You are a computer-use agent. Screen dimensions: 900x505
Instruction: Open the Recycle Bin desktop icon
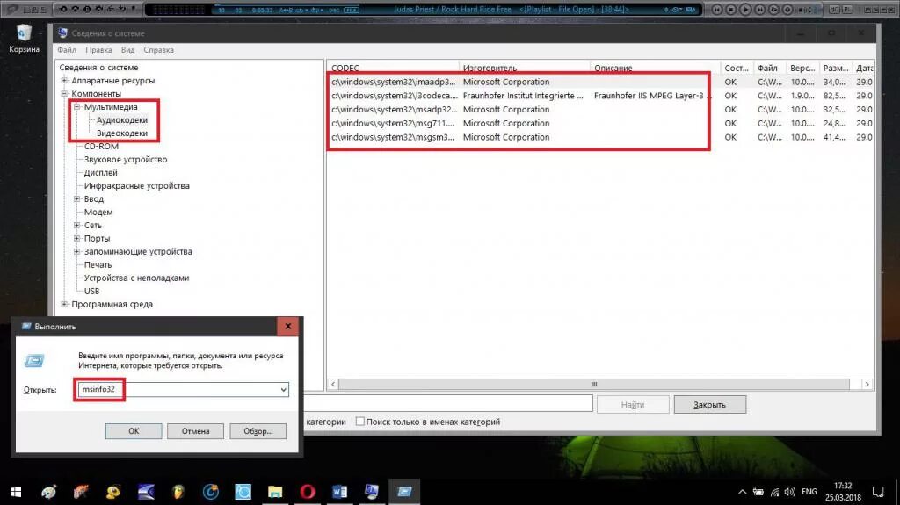point(24,39)
